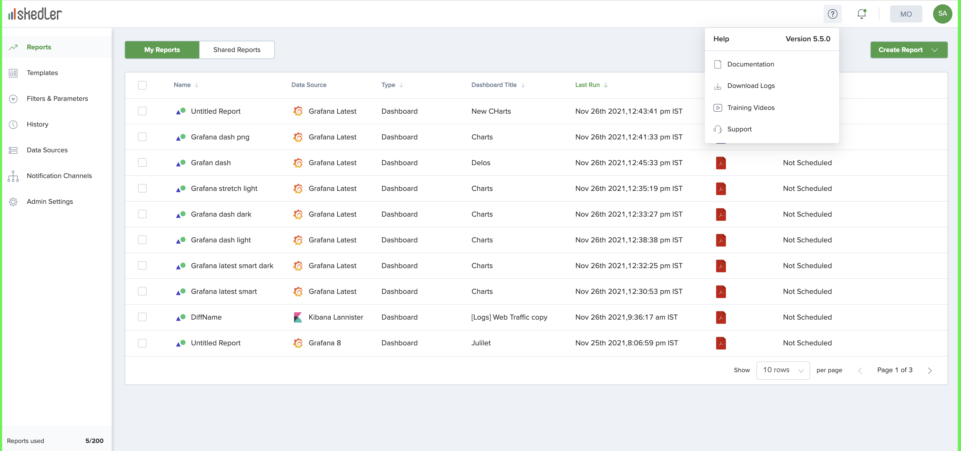The height and width of the screenshot is (451, 961).
Task: View report History
Action: coord(38,124)
